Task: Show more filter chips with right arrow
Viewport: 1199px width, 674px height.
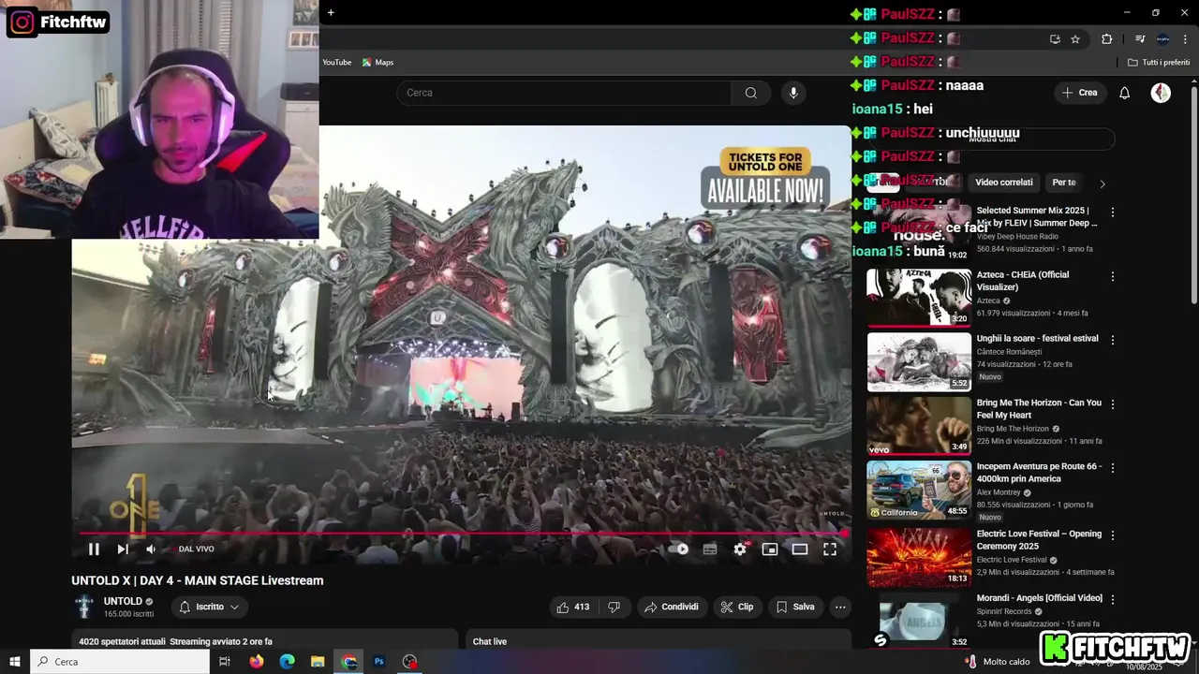Action: (1103, 183)
